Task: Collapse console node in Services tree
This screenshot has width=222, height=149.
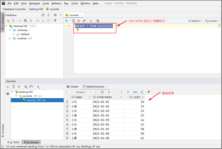Action: [16, 96]
